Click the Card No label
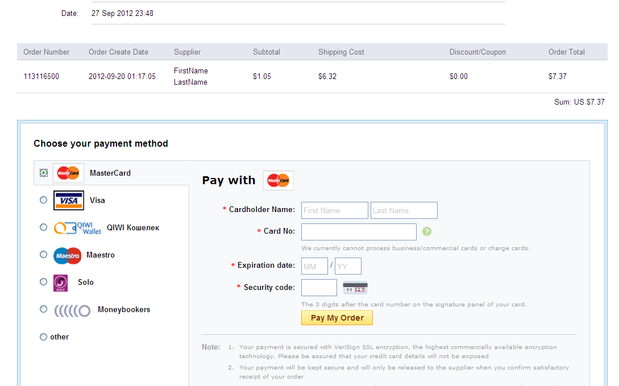The height and width of the screenshot is (386, 619). (x=279, y=231)
